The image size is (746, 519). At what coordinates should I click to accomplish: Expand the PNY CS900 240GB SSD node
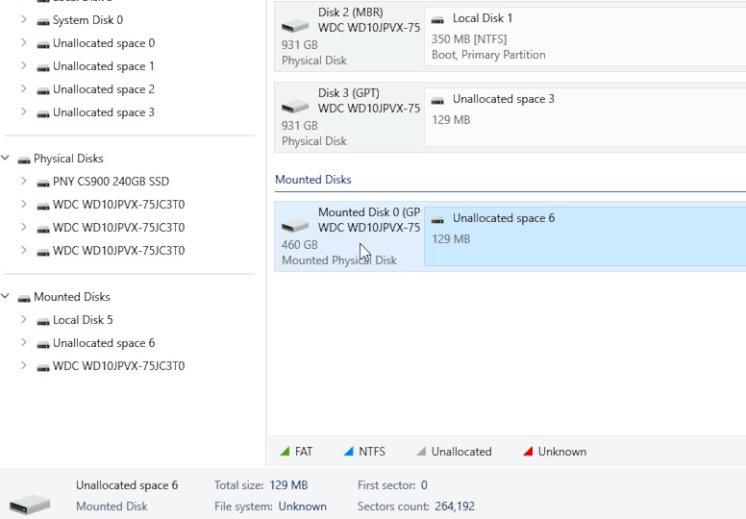pos(23,181)
